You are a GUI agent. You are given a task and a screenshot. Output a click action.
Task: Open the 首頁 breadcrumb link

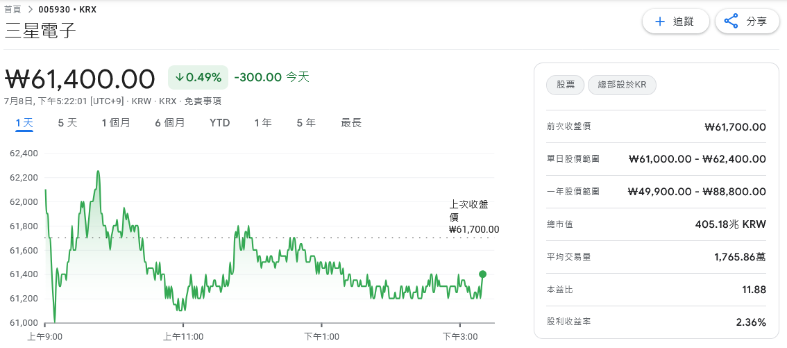coord(12,8)
